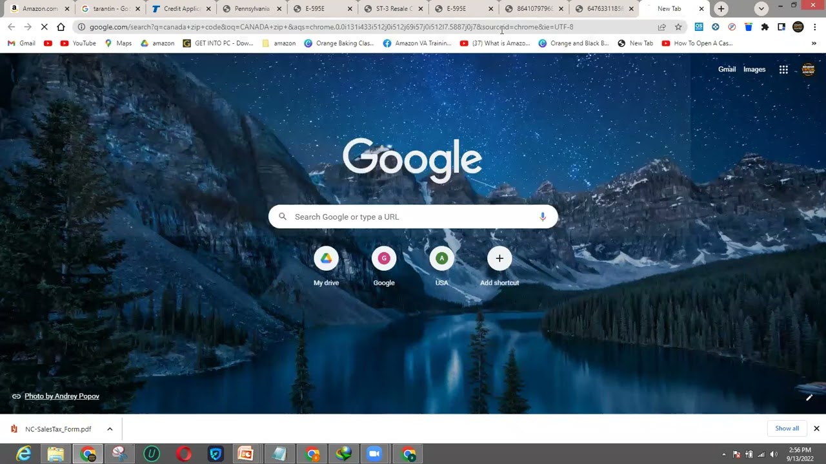Customize this page with the pencil icon
Viewport: 826px width, 464px height.
tap(809, 397)
